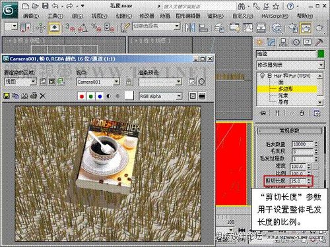Click the object name input field
330x247 pixels.
286,54
